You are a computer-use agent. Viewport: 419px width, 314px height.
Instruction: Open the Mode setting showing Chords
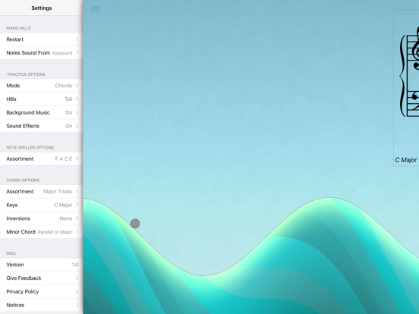tap(42, 86)
